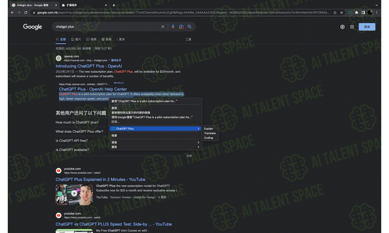Click the 登录 sign-in button
Image resolution: width=389 pixels, height=233 pixels.
(367, 27)
